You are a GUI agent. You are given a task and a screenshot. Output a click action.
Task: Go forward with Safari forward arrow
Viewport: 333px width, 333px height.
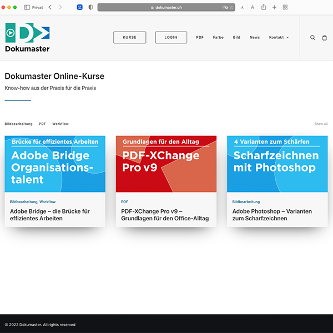[x=60, y=7]
